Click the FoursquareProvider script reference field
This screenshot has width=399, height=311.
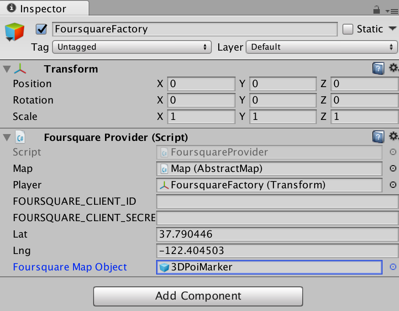[x=269, y=152]
